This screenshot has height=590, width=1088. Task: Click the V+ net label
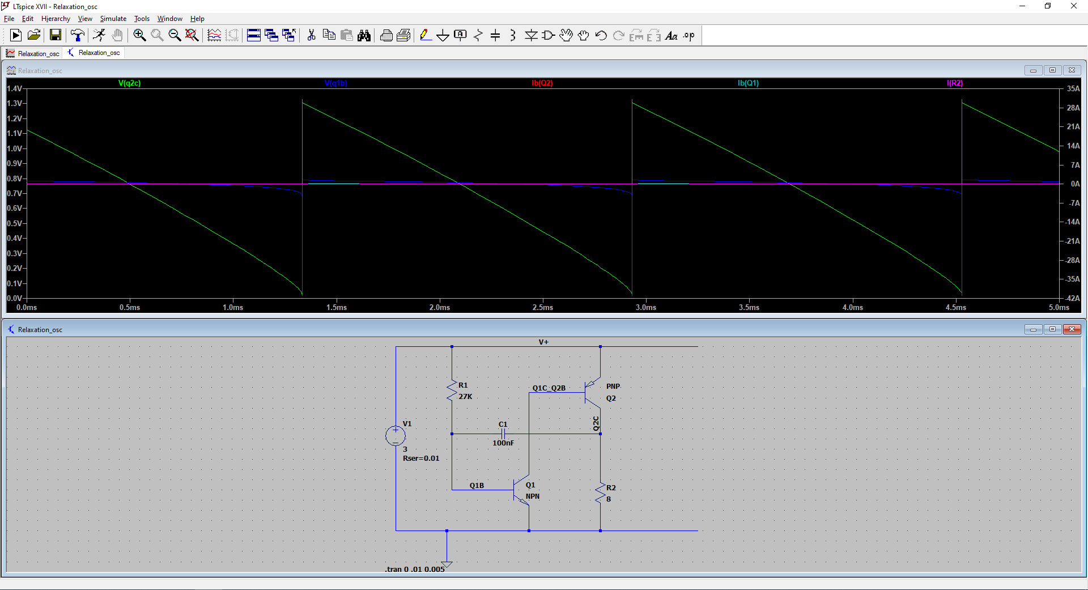tap(543, 342)
